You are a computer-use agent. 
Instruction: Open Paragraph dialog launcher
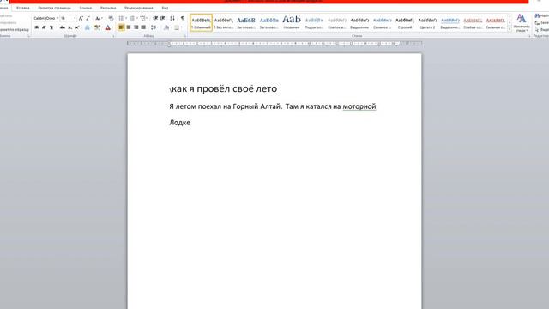point(185,36)
